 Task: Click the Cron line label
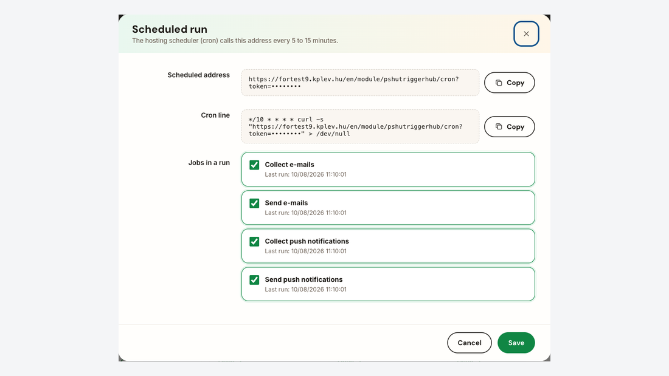click(215, 115)
